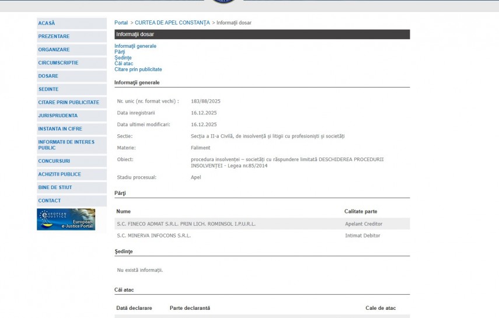Open the SEDINTE sidebar item
The image size is (499, 318).
[48, 89]
